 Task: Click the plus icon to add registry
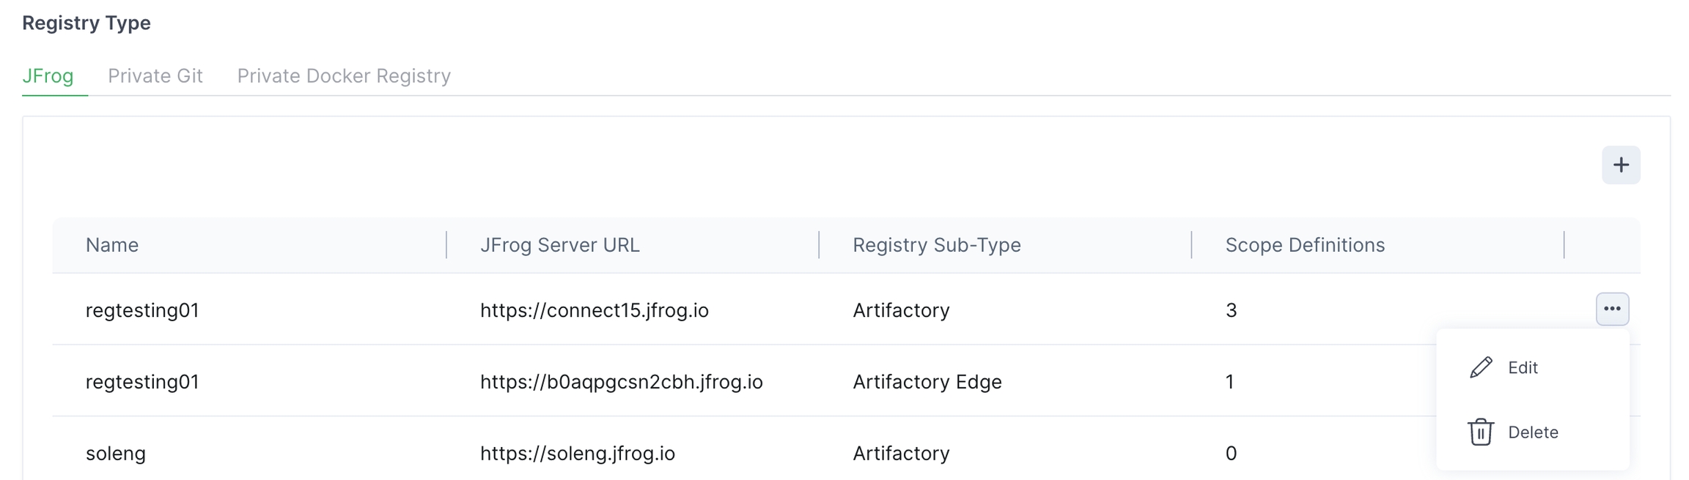coord(1620,165)
